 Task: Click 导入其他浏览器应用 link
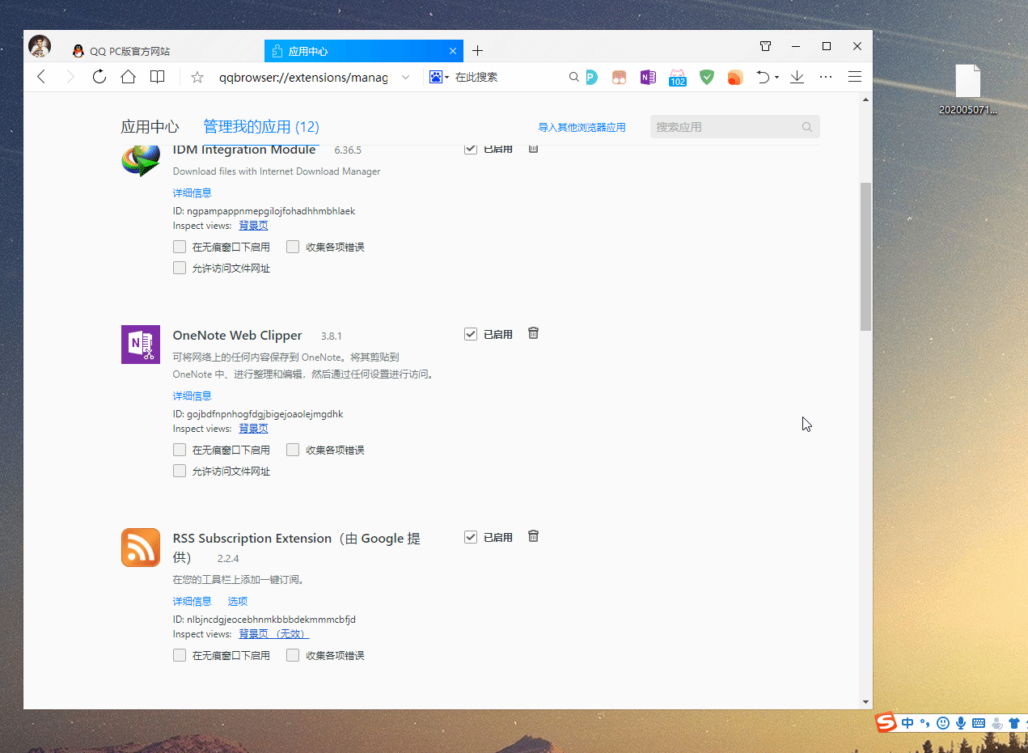(x=581, y=126)
